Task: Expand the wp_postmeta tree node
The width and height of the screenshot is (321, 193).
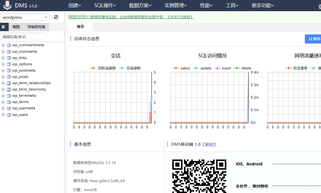Action: 3,71
